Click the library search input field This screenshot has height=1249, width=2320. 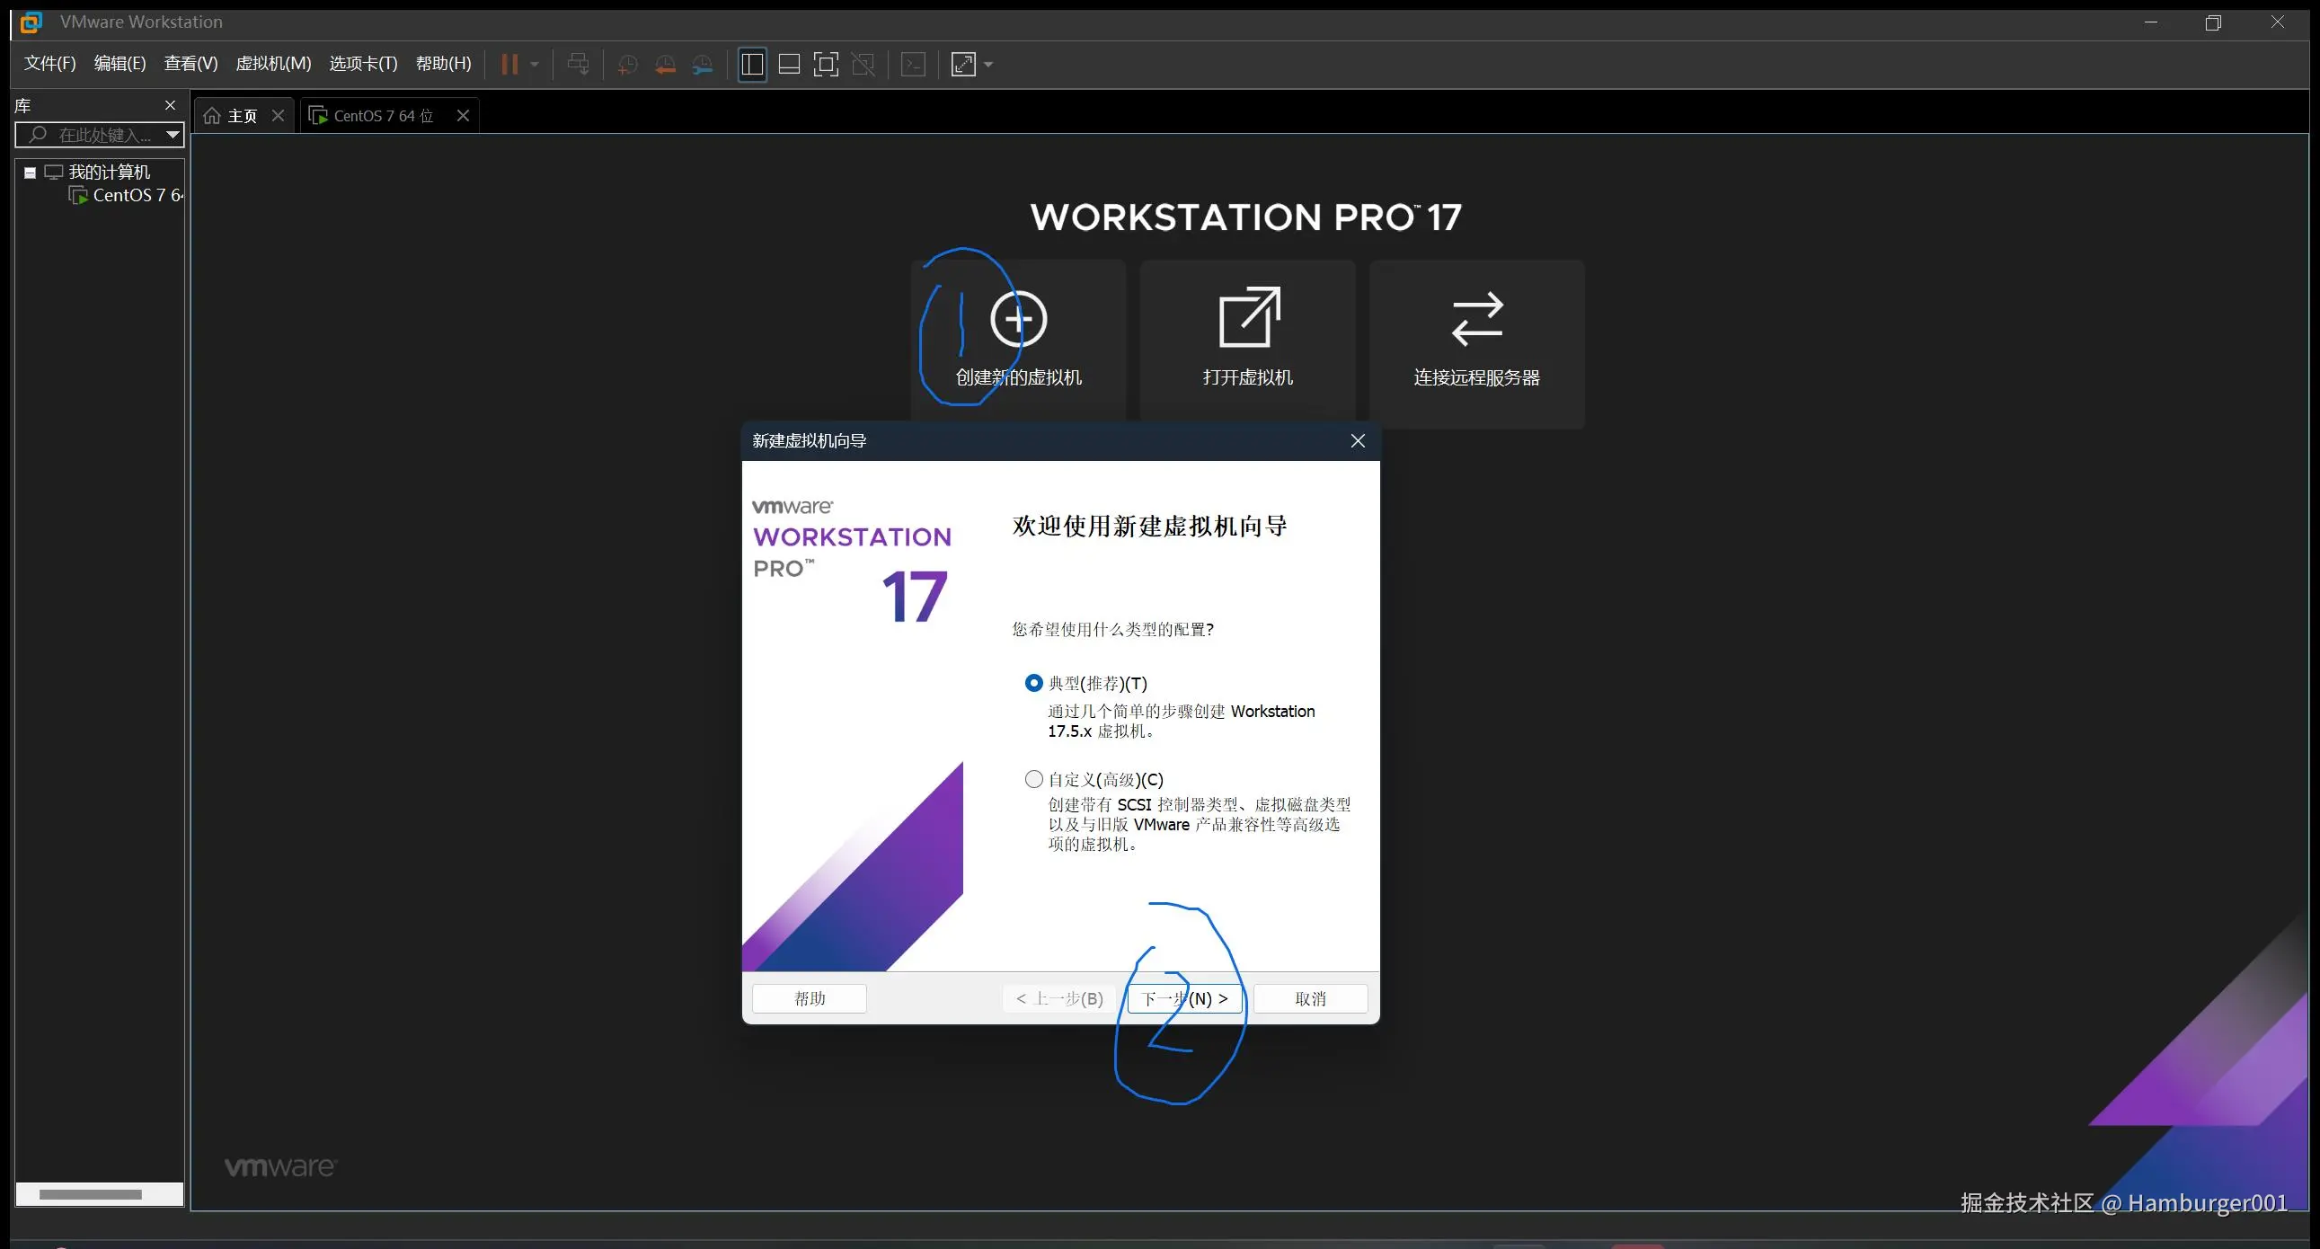coord(94,134)
